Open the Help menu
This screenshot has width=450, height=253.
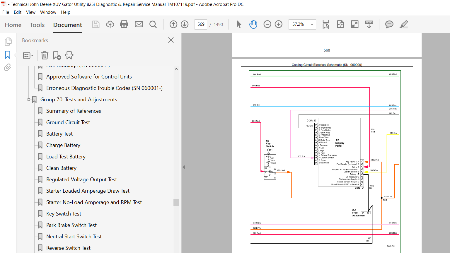(66, 12)
